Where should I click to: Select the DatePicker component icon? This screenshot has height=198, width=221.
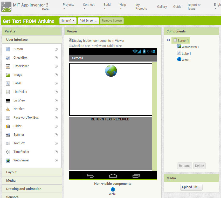(x=8, y=66)
